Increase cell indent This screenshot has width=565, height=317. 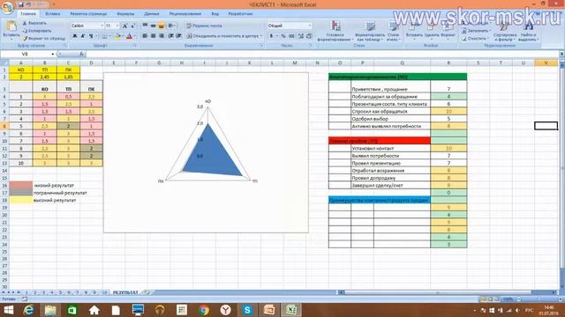(178, 36)
